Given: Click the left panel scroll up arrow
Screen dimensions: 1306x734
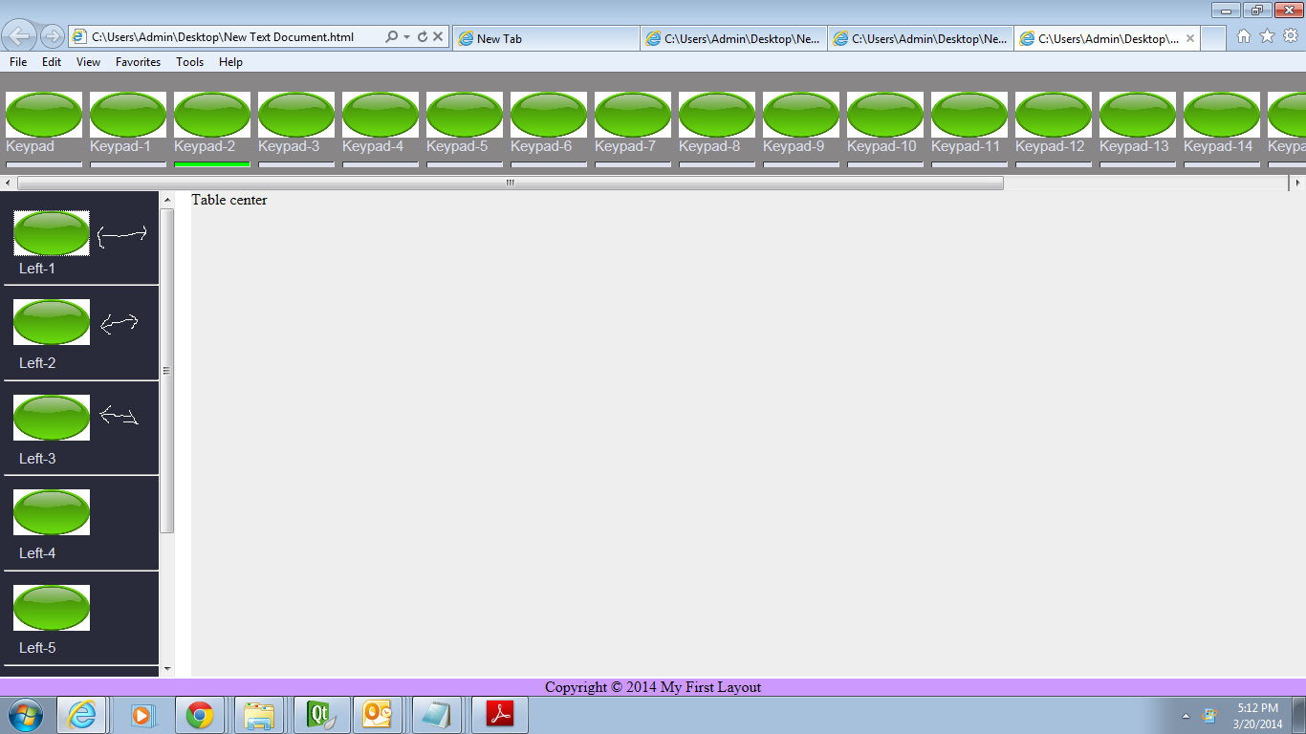Looking at the screenshot, I should (x=167, y=200).
